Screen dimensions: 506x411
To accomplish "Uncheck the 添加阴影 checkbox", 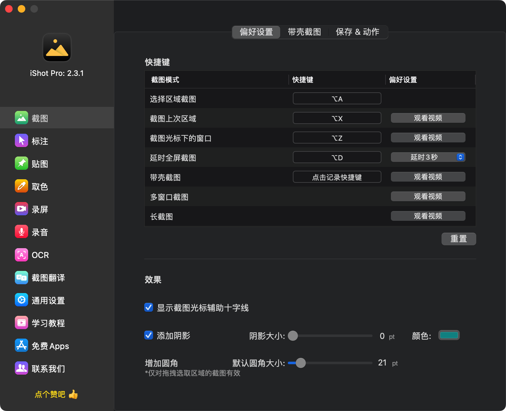I will (149, 335).
